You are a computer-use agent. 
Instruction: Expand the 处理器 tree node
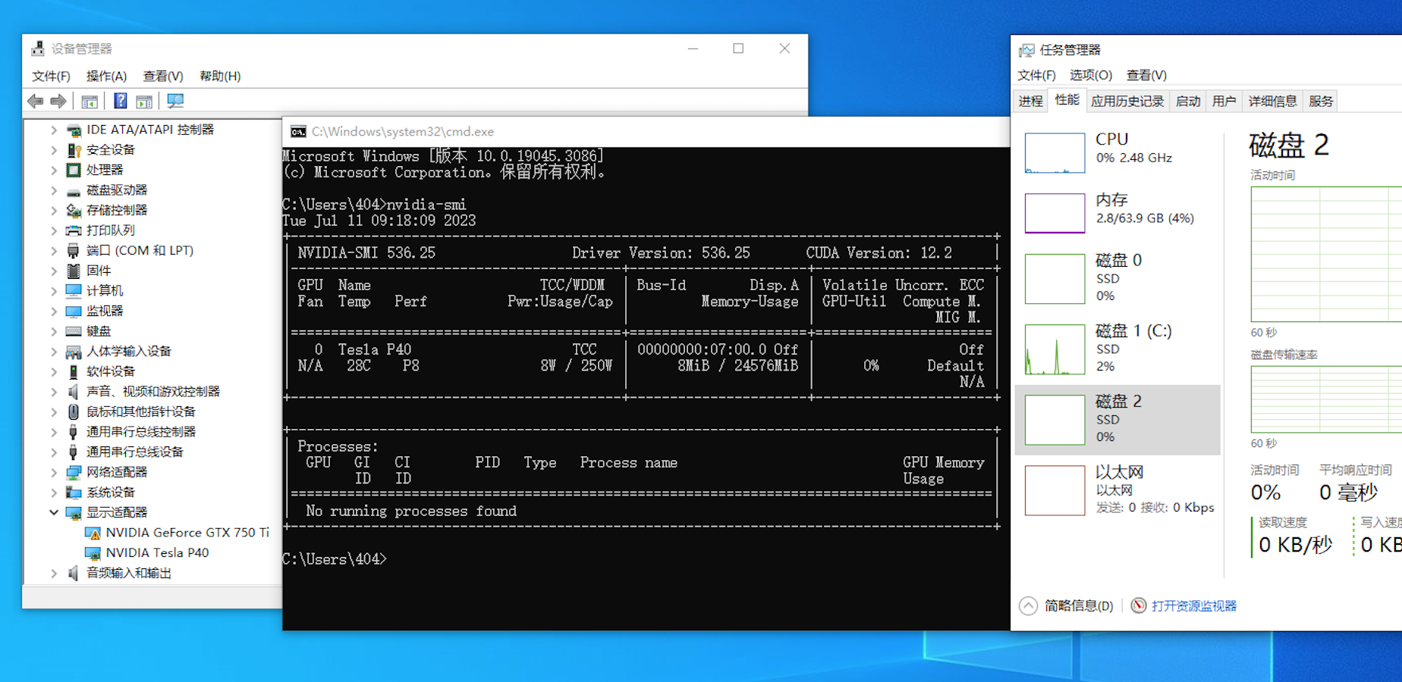click(x=54, y=170)
